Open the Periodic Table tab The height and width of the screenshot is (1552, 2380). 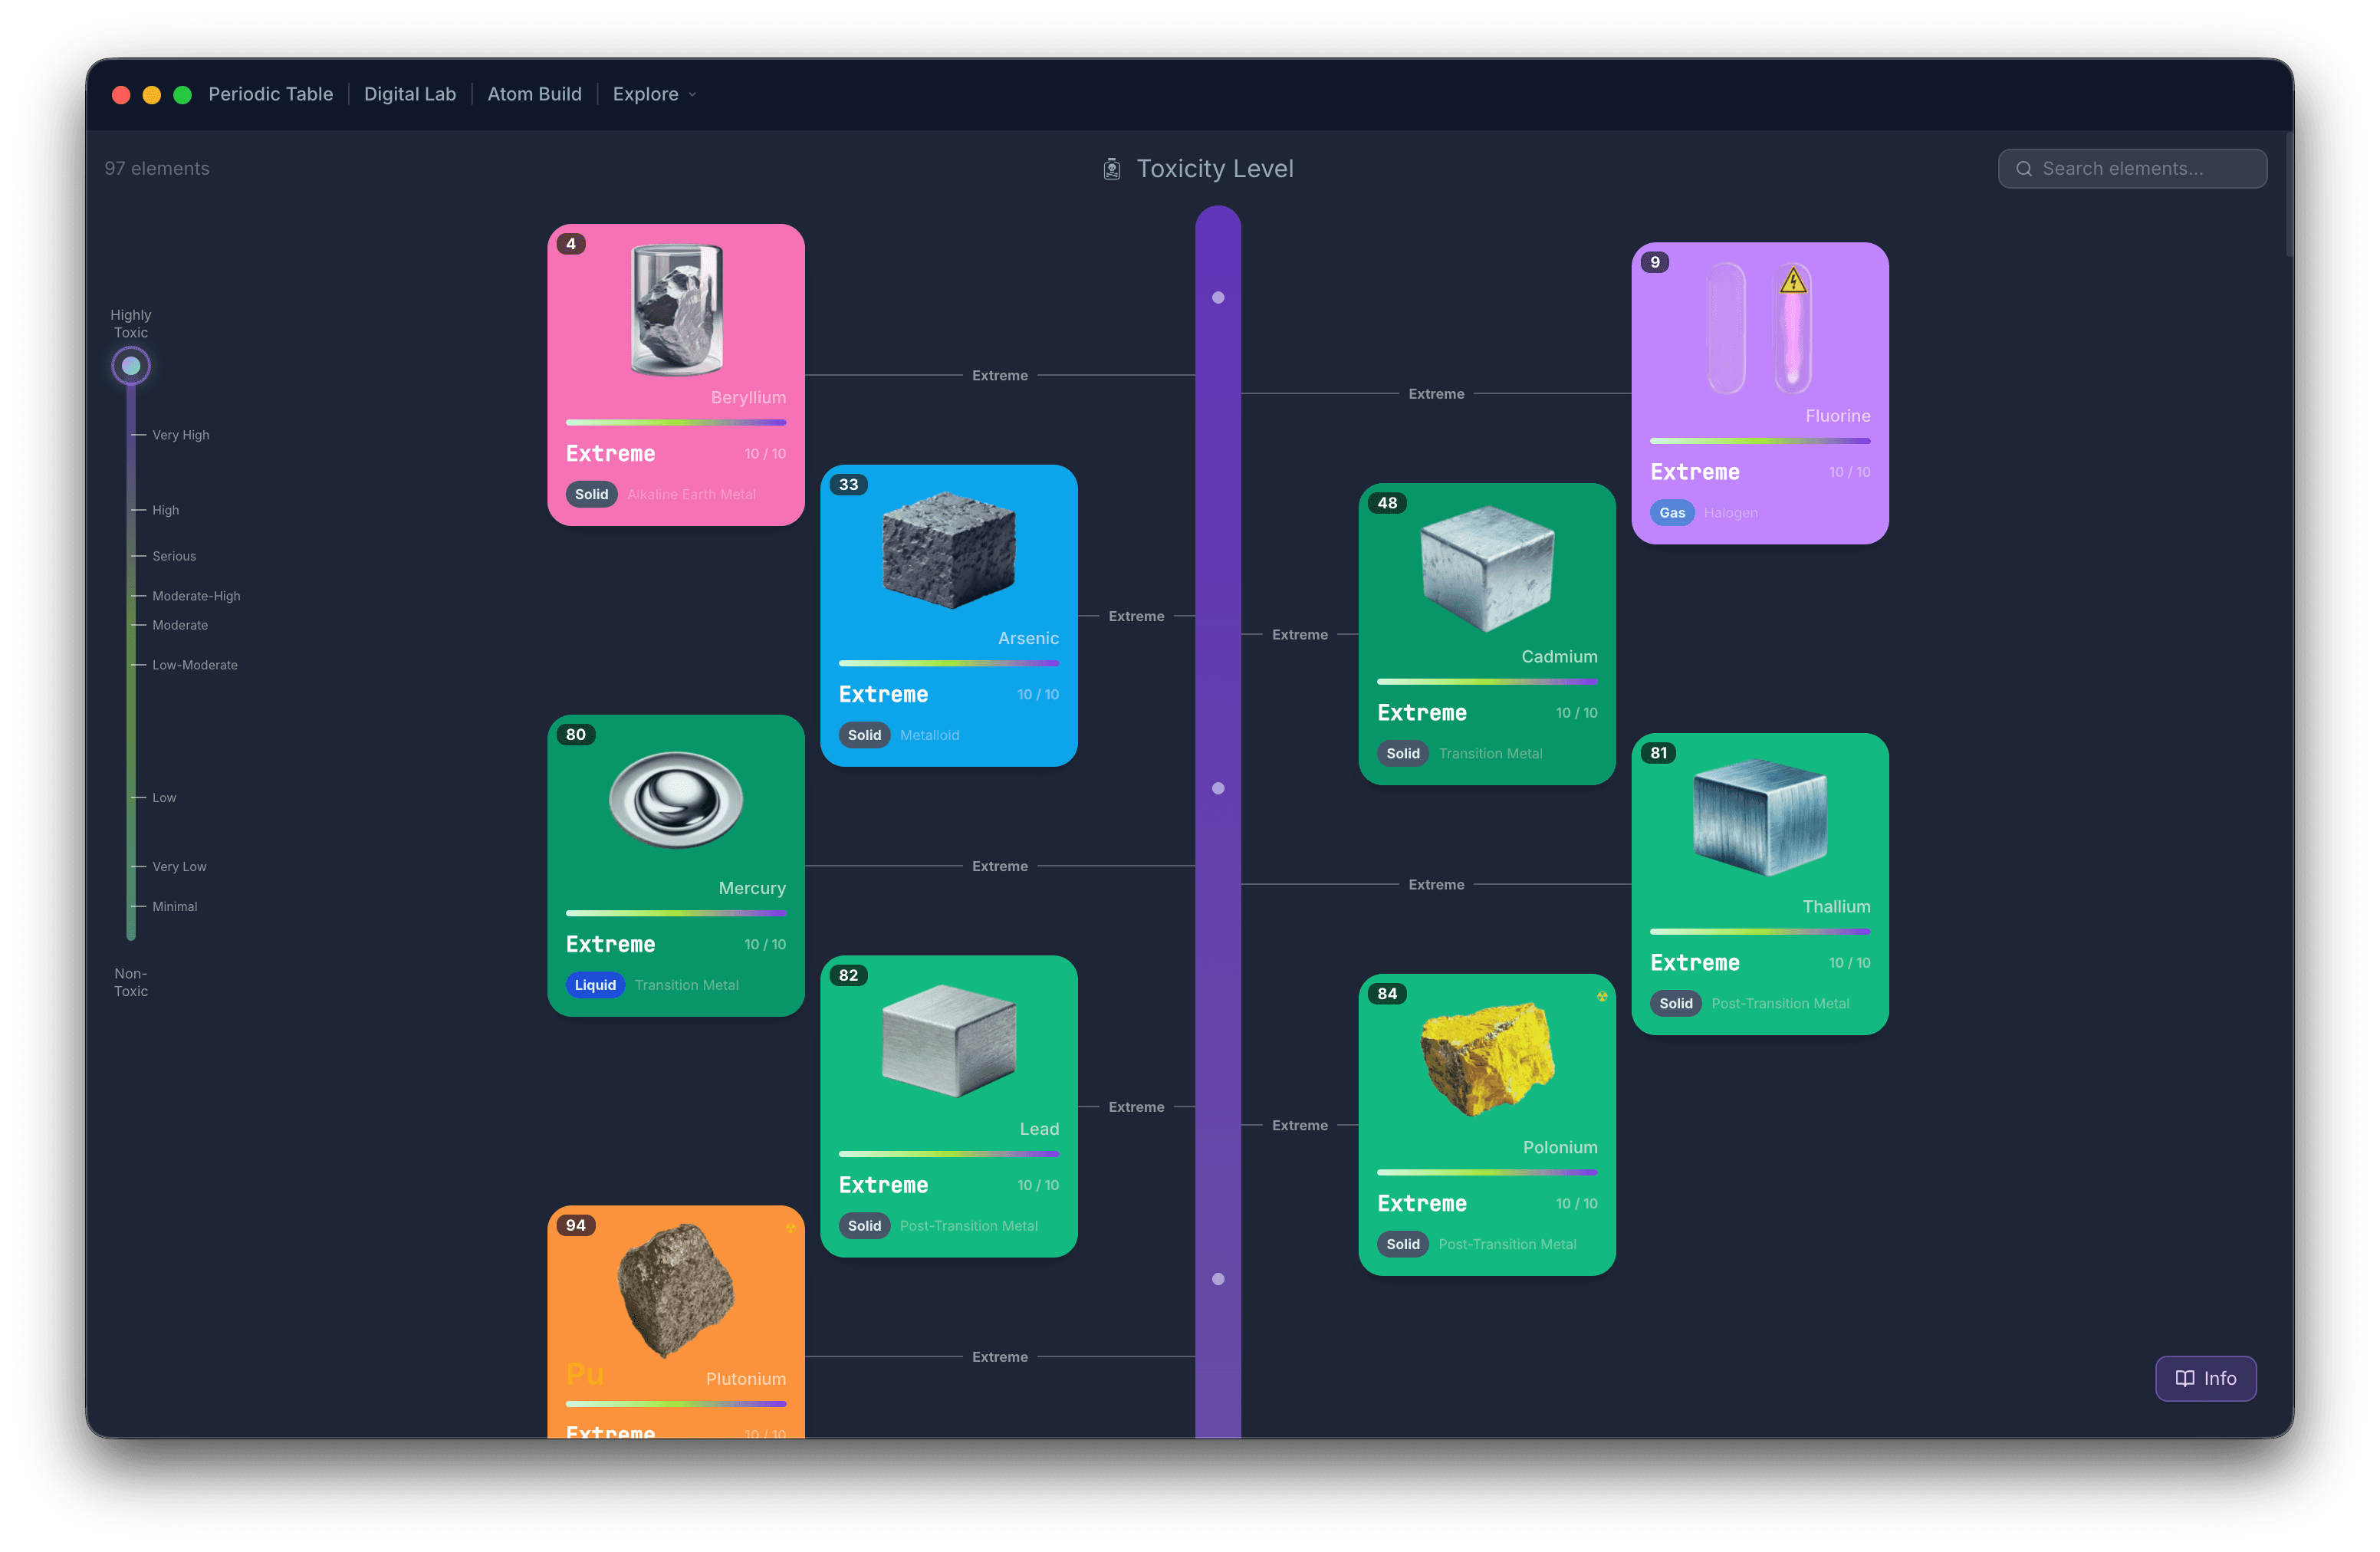[270, 94]
